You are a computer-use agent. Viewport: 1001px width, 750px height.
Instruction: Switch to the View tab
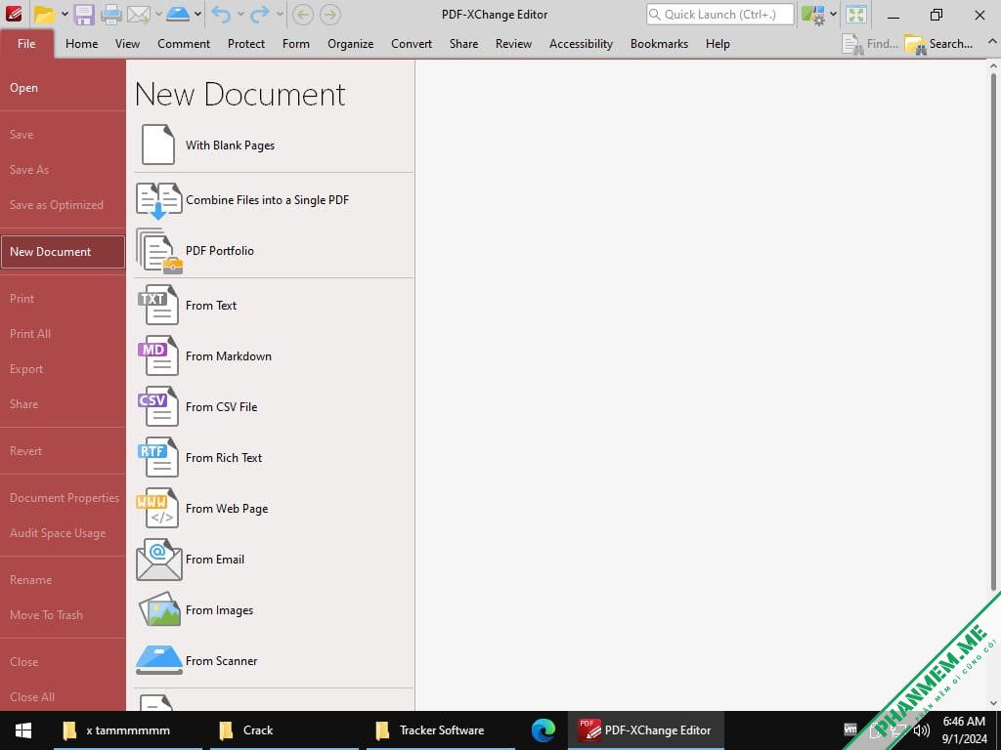point(128,44)
